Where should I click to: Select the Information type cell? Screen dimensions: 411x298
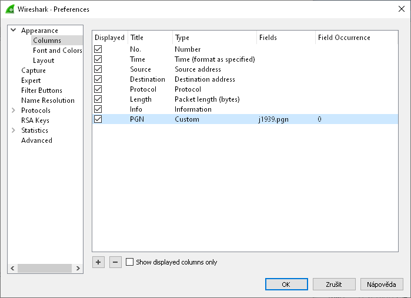(193, 109)
